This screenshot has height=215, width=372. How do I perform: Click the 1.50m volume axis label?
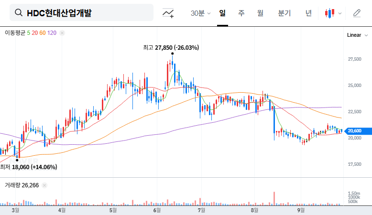point(354,193)
